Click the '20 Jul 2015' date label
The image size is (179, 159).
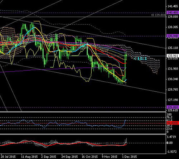tap(8, 156)
